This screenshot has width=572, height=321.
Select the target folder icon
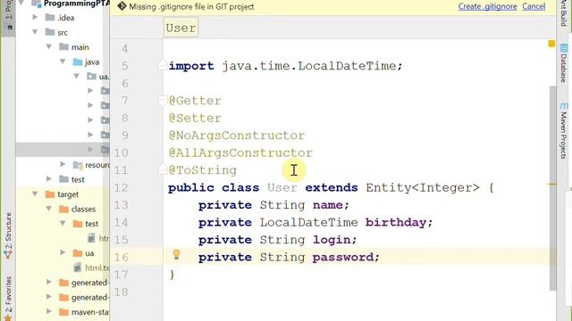tap(50, 194)
